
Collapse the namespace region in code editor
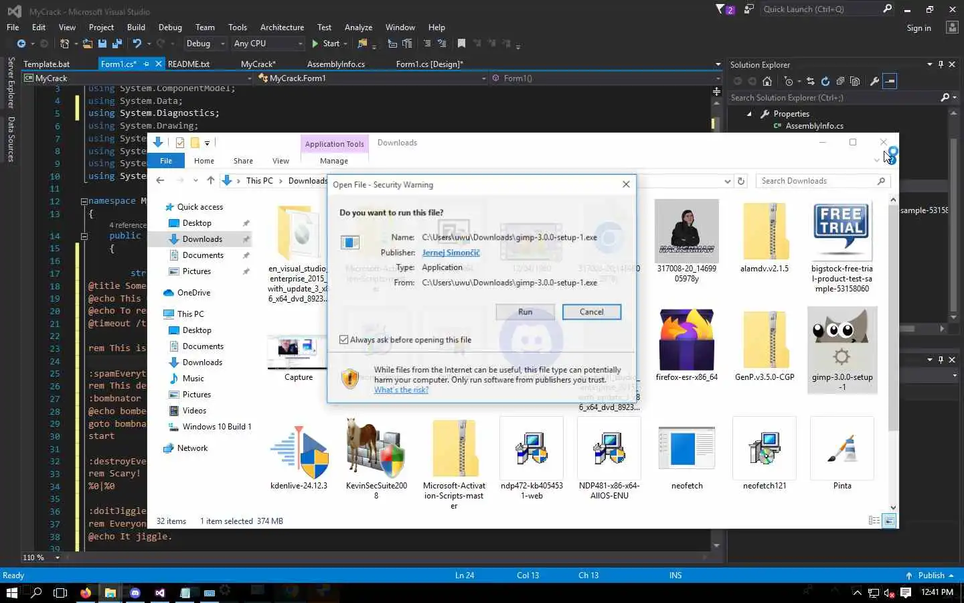(x=84, y=201)
